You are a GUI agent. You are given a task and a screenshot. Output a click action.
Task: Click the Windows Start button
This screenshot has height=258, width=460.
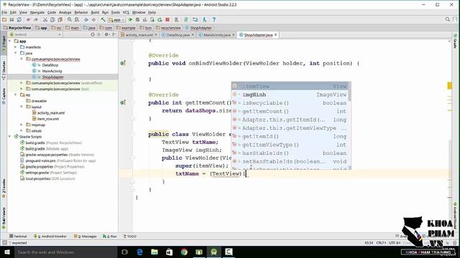(x=7, y=252)
